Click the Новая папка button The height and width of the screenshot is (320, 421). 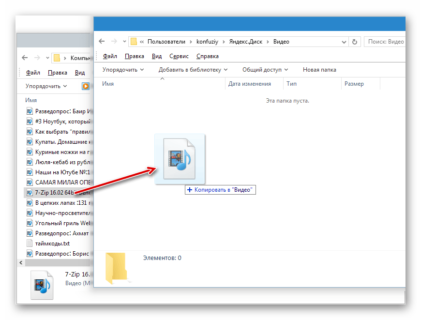point(319,70)
